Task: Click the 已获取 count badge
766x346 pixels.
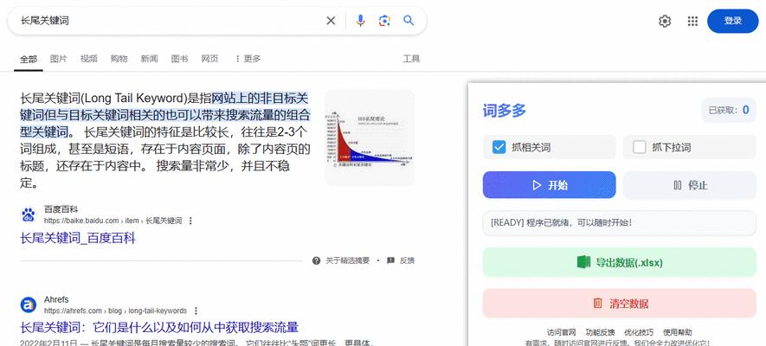Action: pos(729,111)
